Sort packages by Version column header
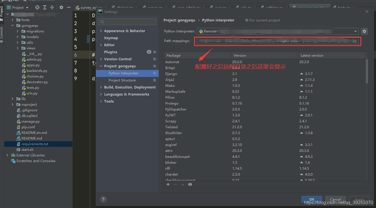 click(265, 56)
